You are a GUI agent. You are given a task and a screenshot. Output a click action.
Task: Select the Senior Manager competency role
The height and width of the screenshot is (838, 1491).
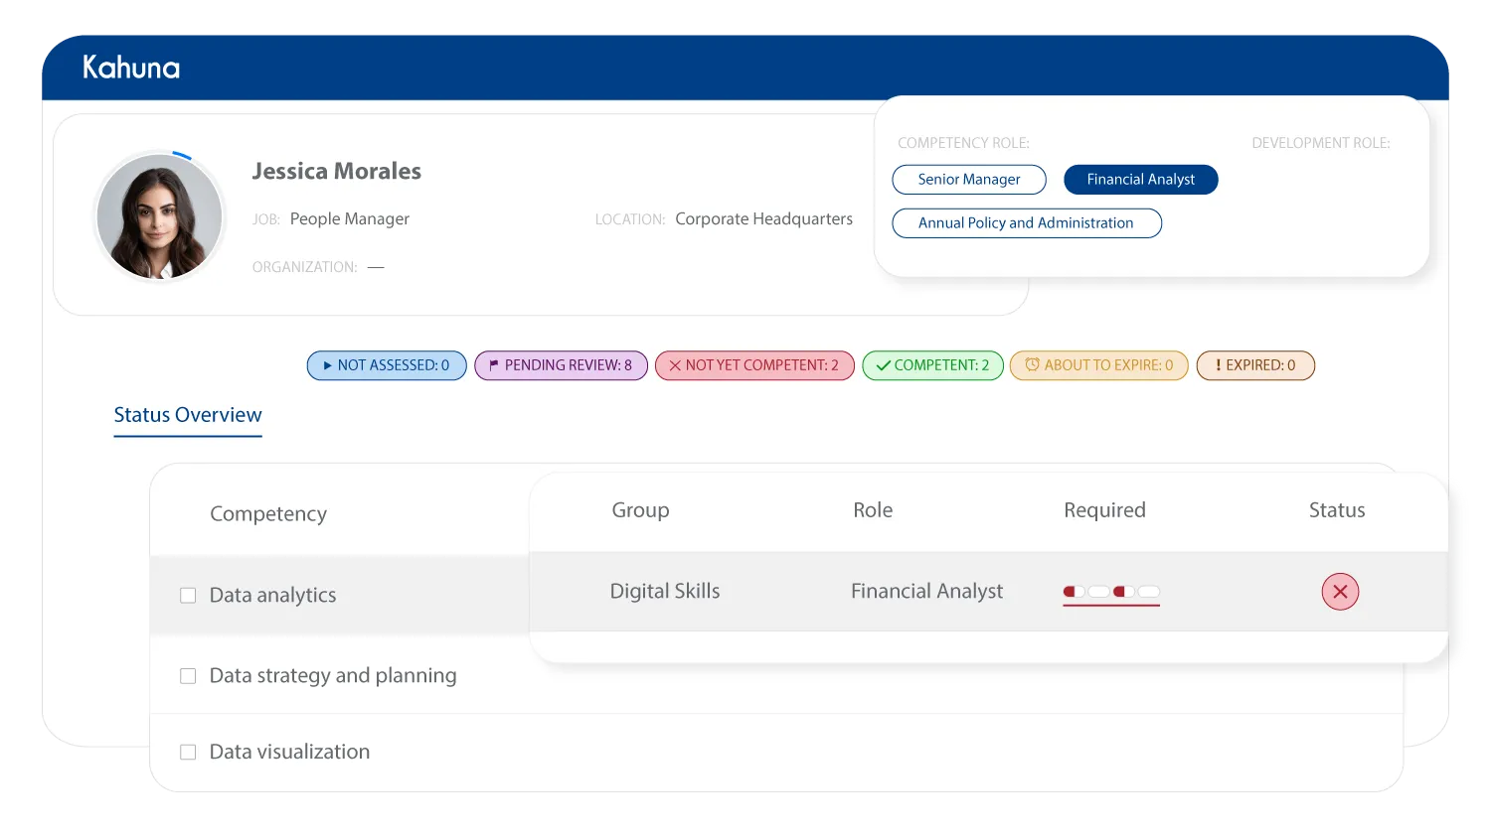point(968,179)
